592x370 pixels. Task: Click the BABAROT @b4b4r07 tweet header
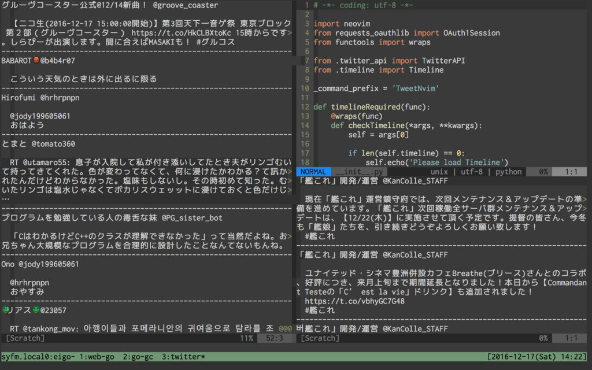(x=38, y=60)
